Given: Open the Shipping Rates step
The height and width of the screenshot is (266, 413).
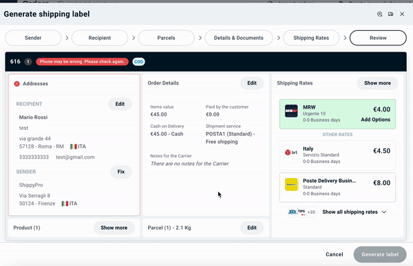Looking at the screenshot, I should click(x=311, y=38).
